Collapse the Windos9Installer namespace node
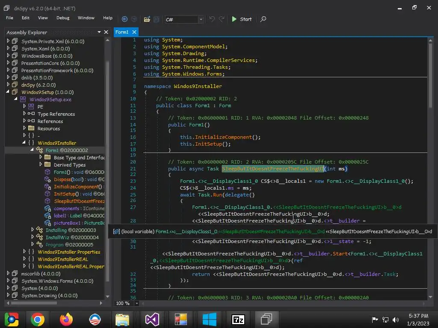 (24, 142)
